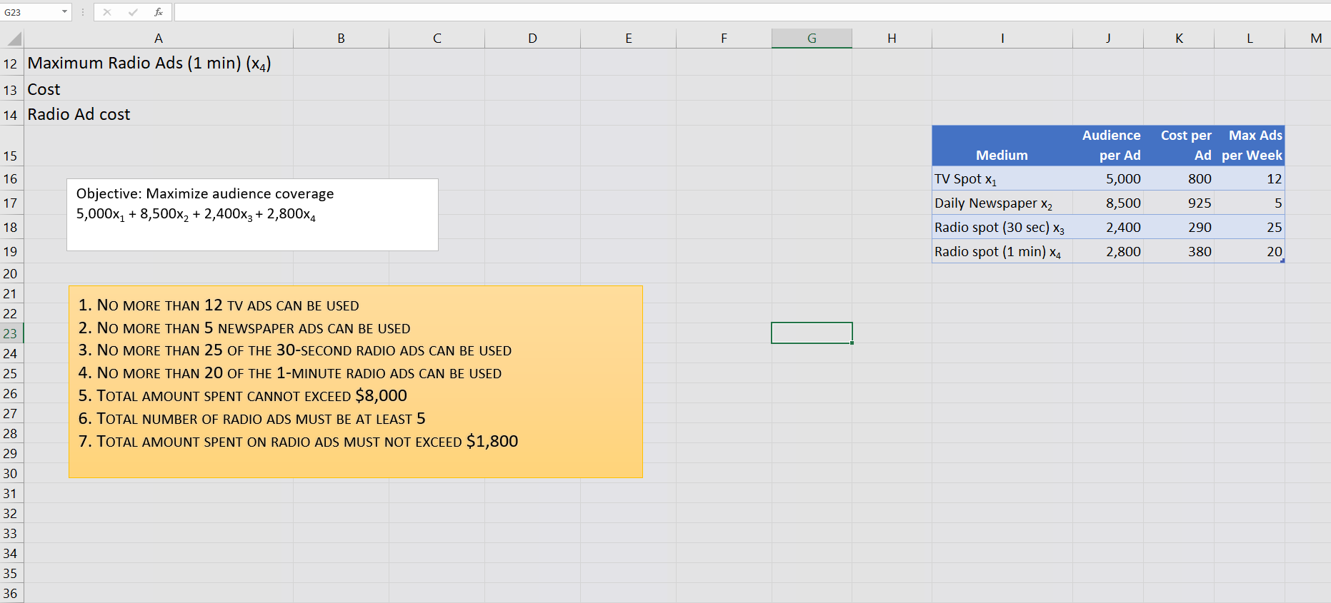Click the Select All corner triangle
This screenshot has height=603, width=1331.
pos(12,39)
